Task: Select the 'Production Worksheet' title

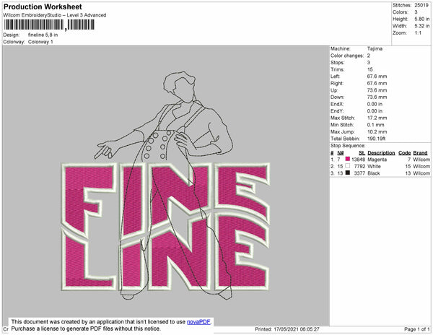Action: coord(43,7)
